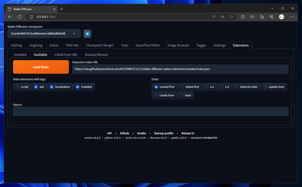
Task: View site information icon in address bar
Action: (x=31, y=17)
